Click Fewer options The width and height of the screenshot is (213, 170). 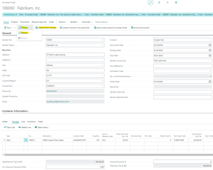(x=101, y=22)
